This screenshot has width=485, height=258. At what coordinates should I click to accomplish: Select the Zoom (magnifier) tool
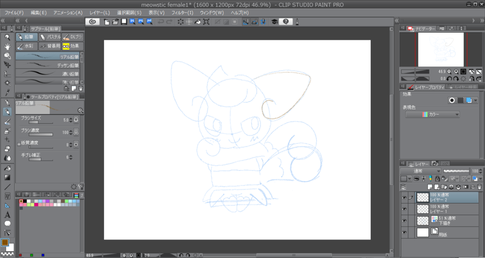[x=8, y=37]
